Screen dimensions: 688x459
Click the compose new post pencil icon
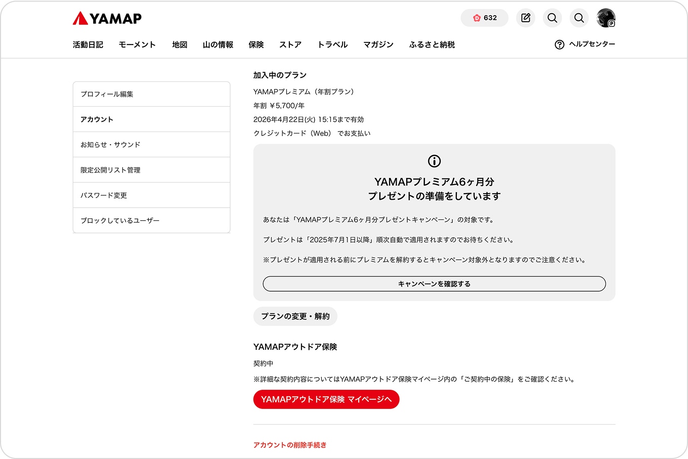(525, 18)
